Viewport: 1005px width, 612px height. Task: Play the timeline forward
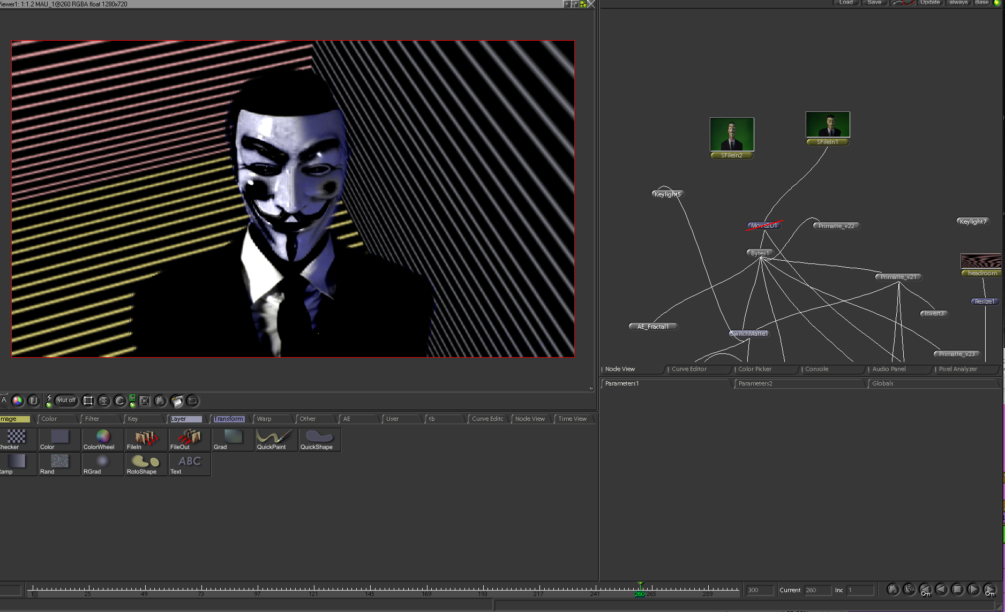click(973, 590)
